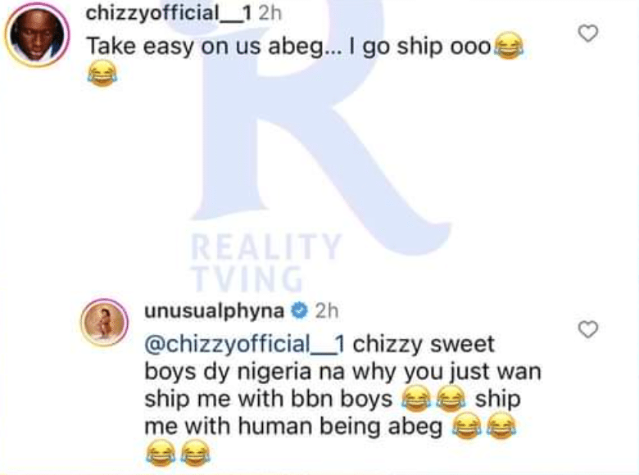Click unusualphyna's blue verified badge
The height and width of the screenshot is (475, 639).
pyautogui.click(x=299, y=311)
